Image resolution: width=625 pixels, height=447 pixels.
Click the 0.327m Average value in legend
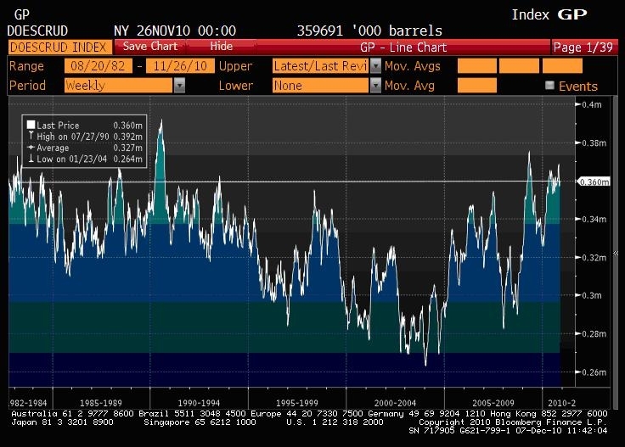click(x=127, y=148)
